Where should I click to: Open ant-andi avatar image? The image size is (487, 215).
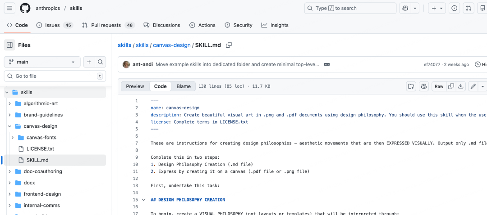coord(126,64)
